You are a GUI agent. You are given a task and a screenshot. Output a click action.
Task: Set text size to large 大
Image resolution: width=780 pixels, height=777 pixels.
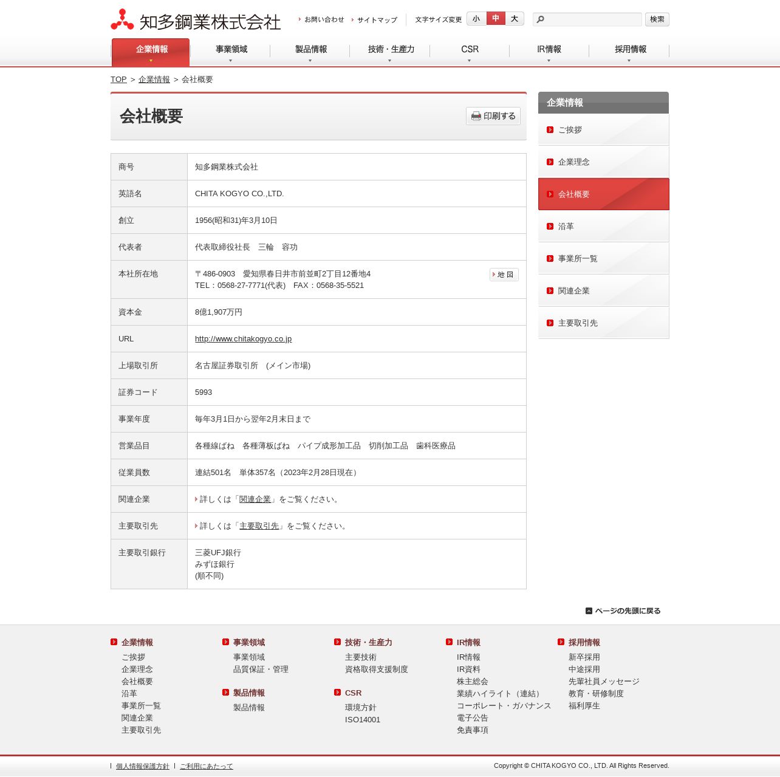click(x=515, y=19)
